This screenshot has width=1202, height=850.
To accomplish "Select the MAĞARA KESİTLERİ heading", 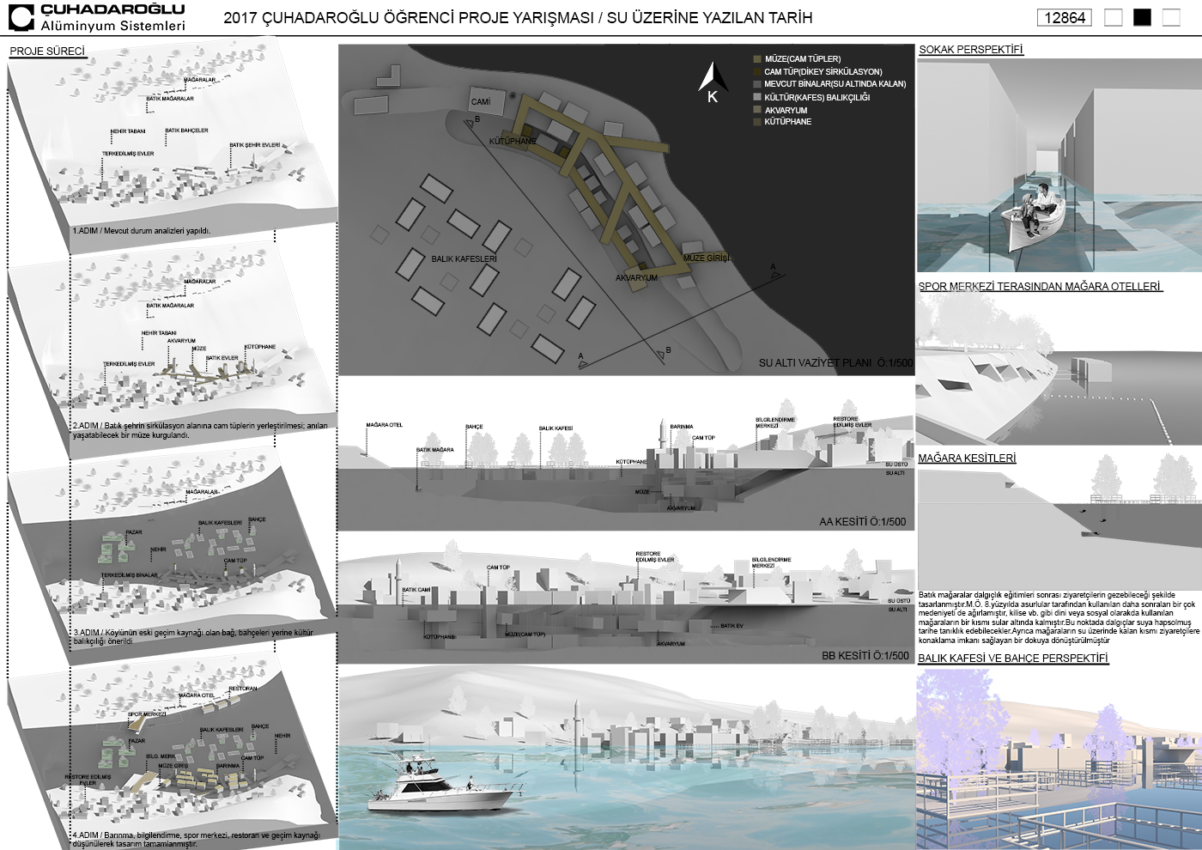I will tap(967, 458).
